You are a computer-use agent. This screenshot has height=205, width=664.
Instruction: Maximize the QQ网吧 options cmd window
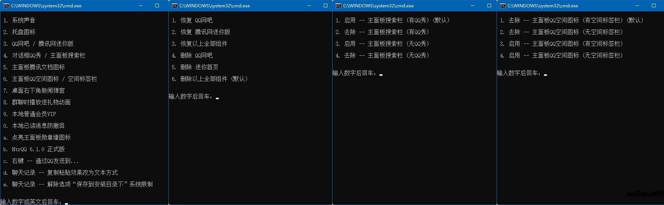(325, 6)
